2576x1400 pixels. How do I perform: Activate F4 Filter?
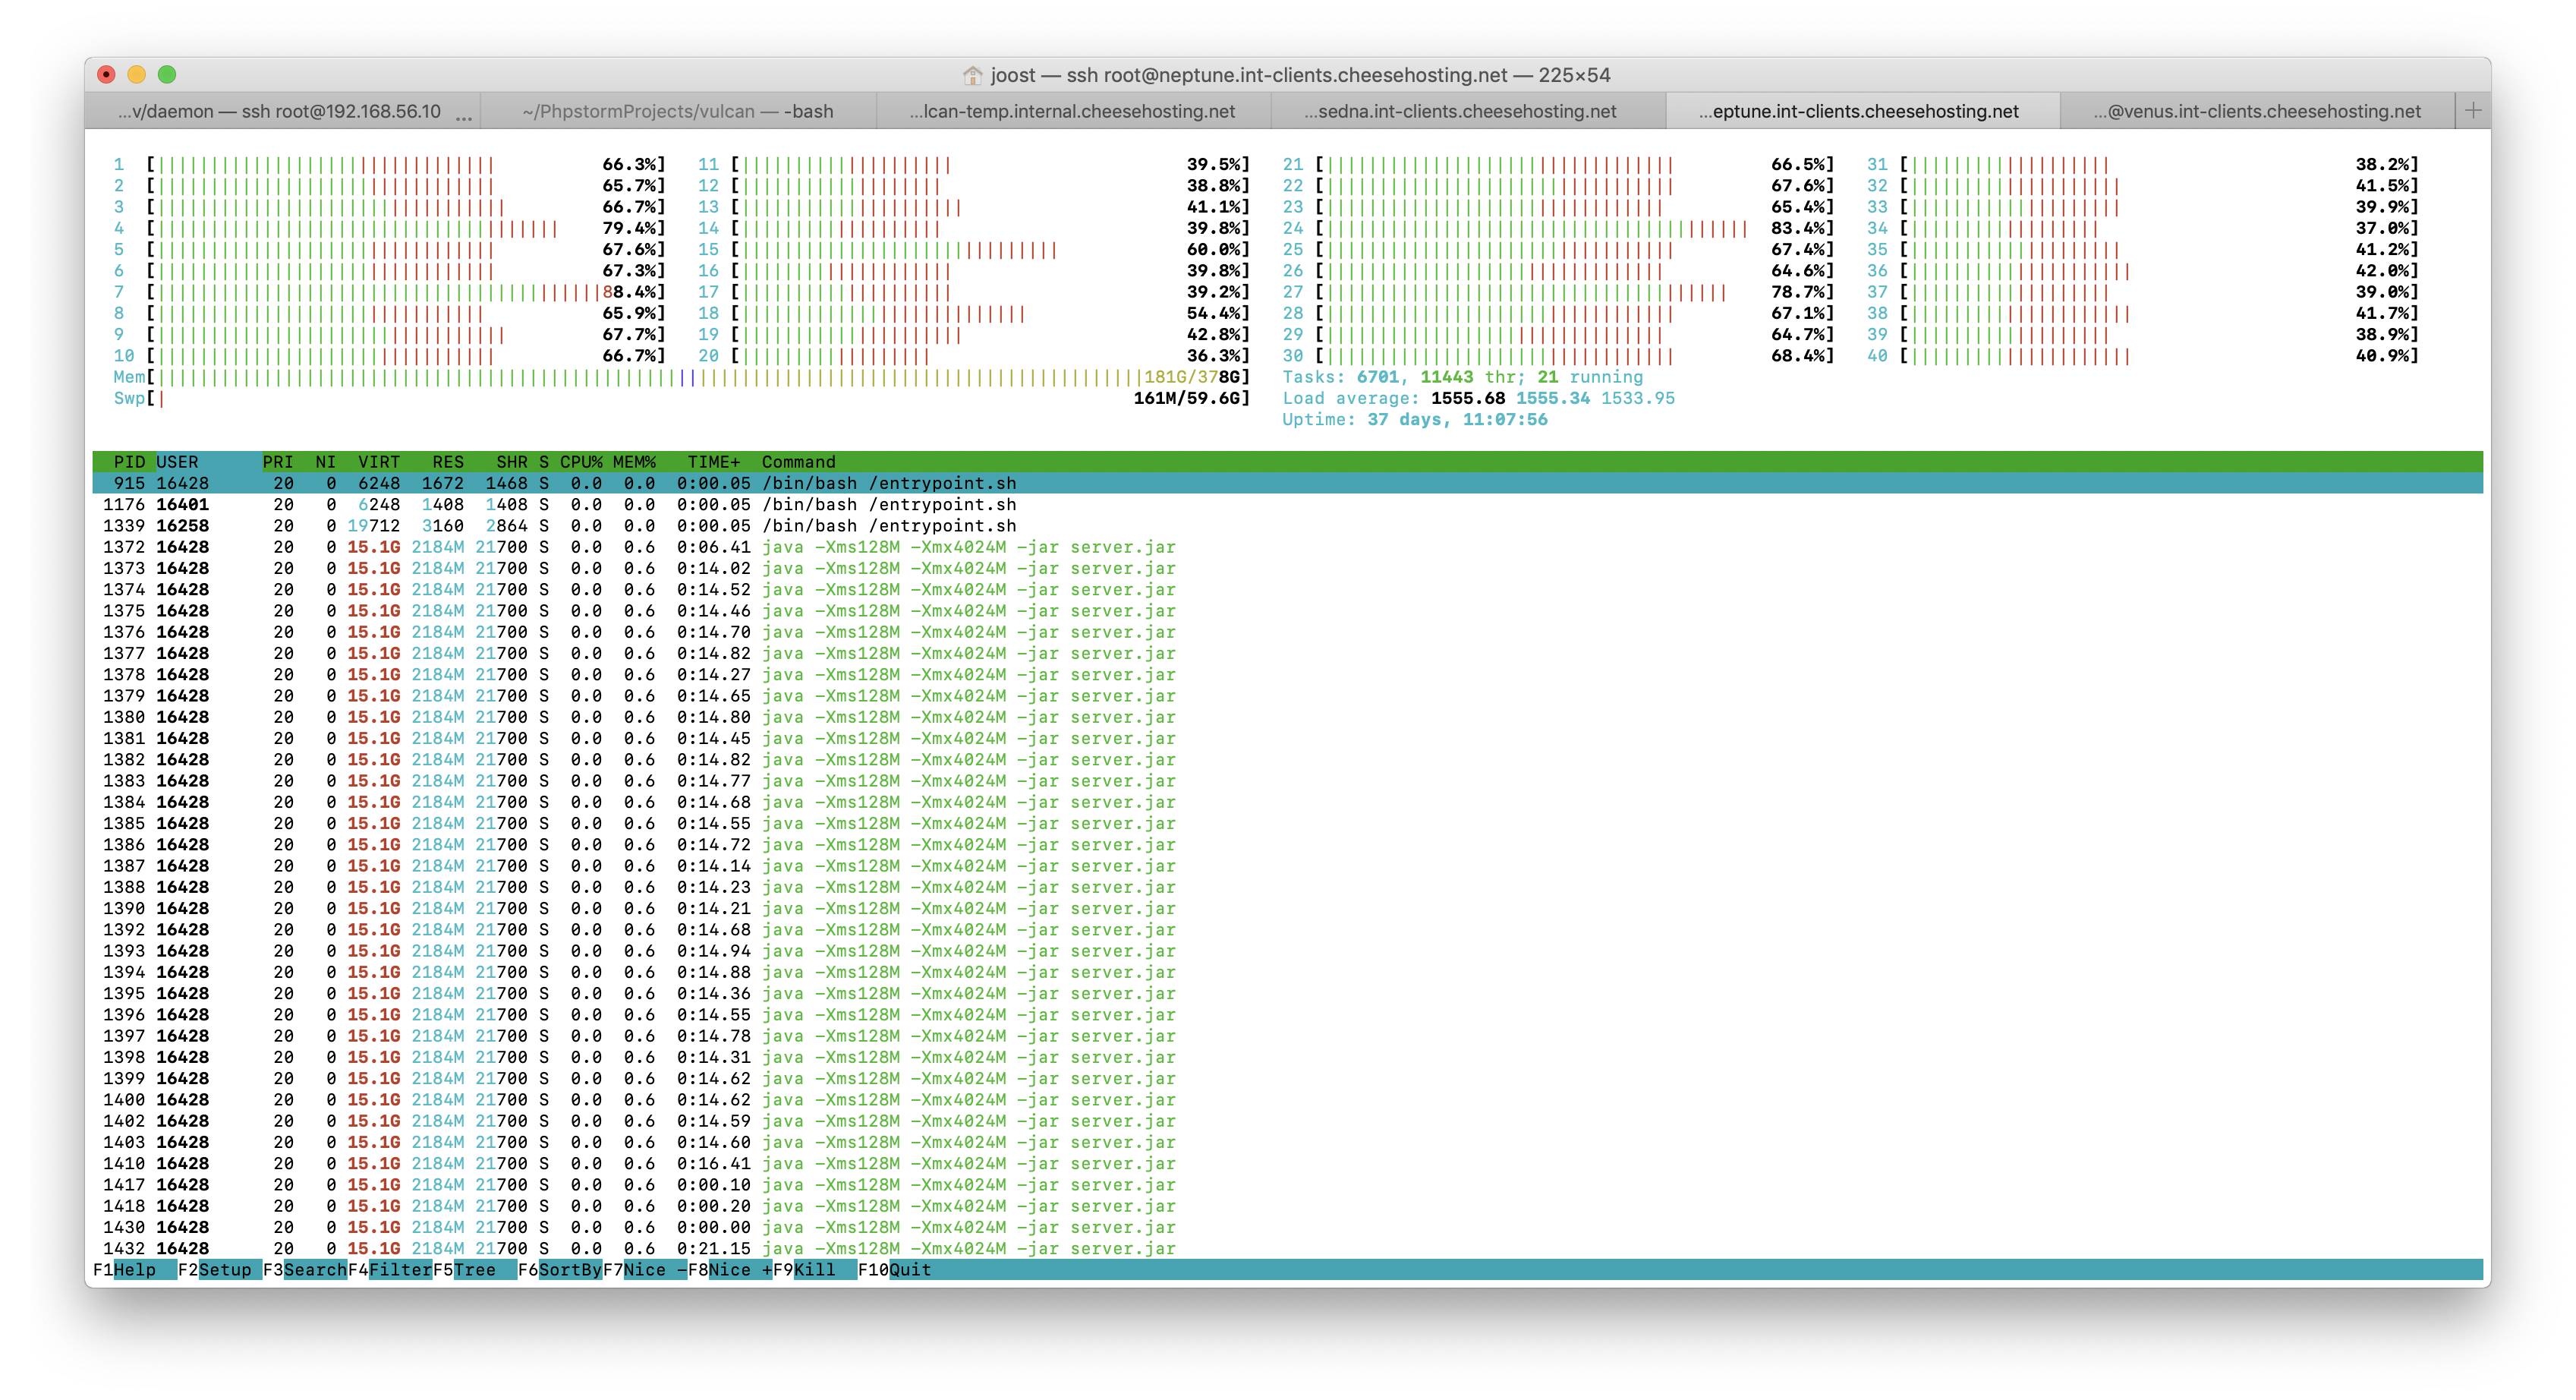tap(399, 1270)
